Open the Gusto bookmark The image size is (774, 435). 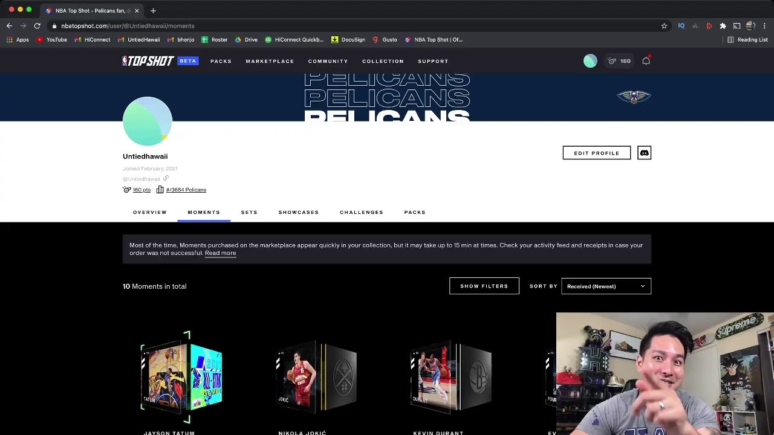(385, 40)
